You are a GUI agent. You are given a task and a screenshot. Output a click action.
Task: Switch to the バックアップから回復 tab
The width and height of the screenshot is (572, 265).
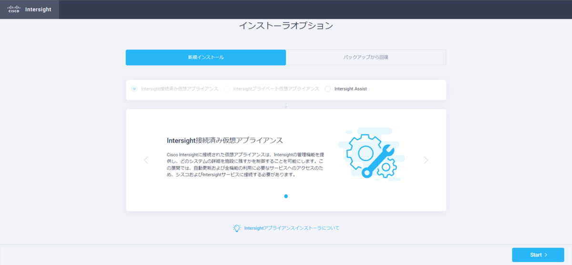(x=366, y=58)
